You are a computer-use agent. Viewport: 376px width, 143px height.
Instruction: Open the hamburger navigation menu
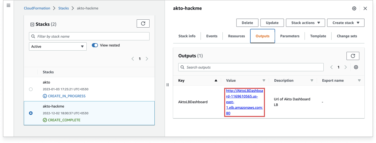[8, 5]
